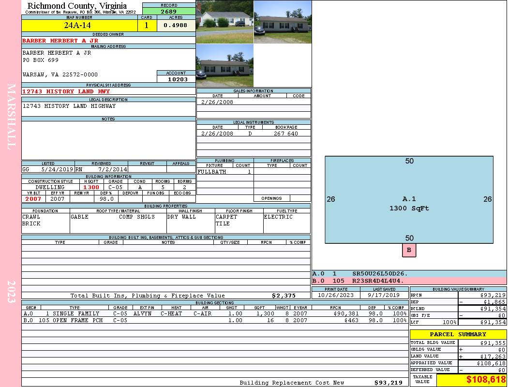Click the acres value 0.4988
The image size is (508, 387).
[176, 25]
